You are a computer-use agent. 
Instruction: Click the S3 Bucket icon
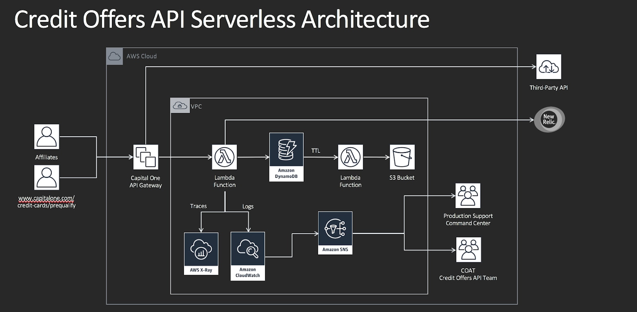tap(402, 157)
